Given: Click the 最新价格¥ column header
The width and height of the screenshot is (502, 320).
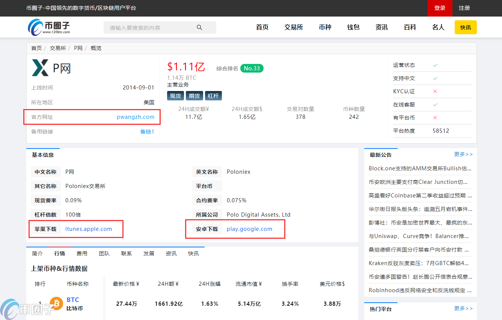Looking at the screenshot, I should coord(126,284).
